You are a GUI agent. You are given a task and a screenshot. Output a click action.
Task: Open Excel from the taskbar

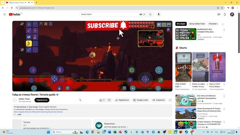click(x=115, y=132)
